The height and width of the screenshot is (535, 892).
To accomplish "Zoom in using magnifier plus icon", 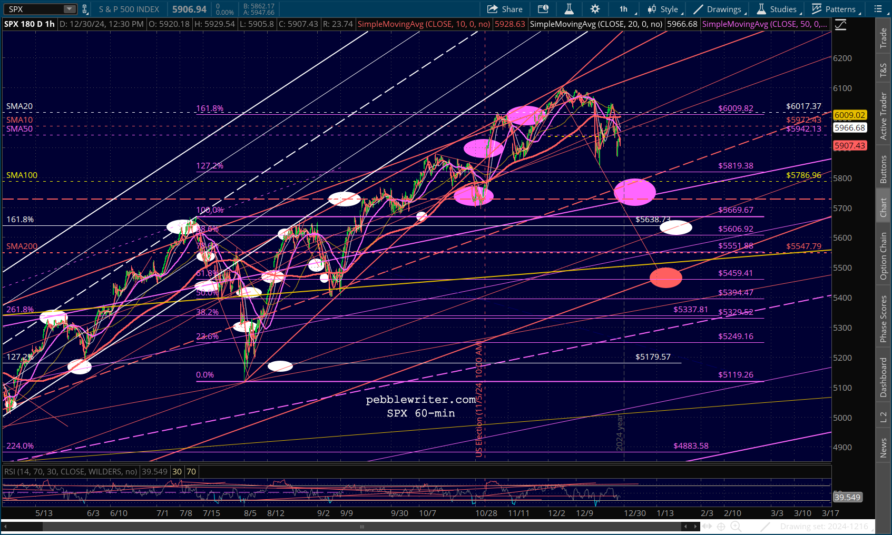I will 736,526.
